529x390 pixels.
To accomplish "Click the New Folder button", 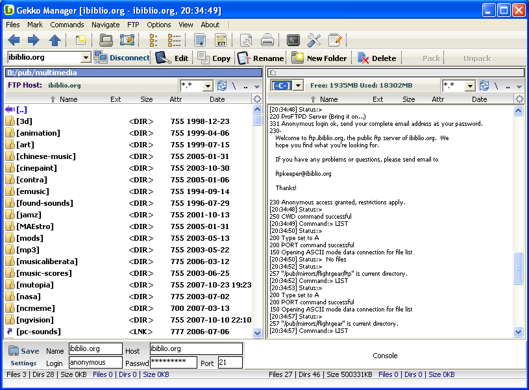I will tap(319, 58).
